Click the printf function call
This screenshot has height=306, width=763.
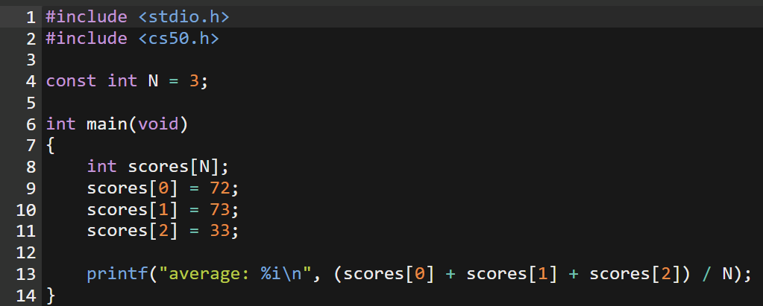click(x=117, y=274)
